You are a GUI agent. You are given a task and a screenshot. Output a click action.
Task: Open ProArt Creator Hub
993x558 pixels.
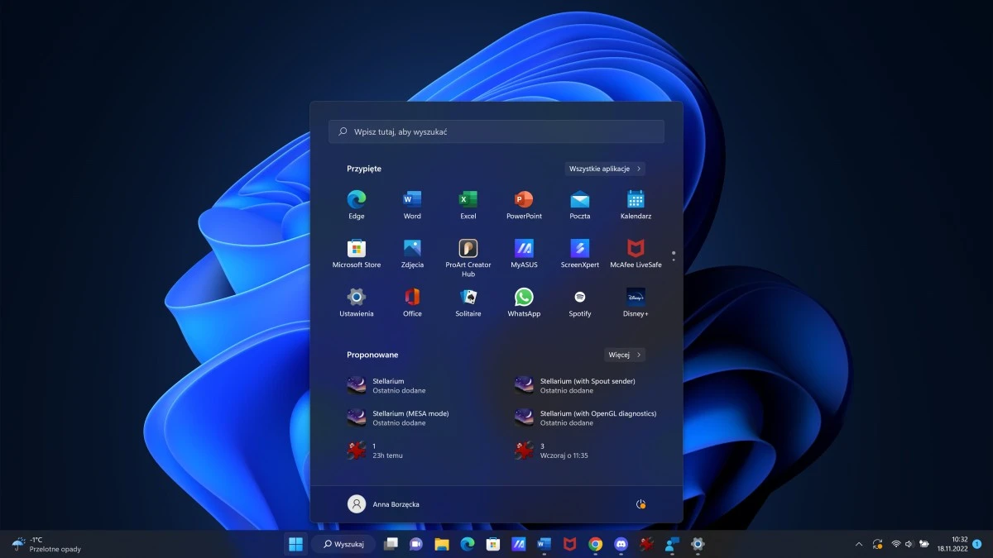pos(468,252)
